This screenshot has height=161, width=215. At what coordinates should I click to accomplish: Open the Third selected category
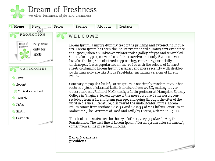(30, 91)
